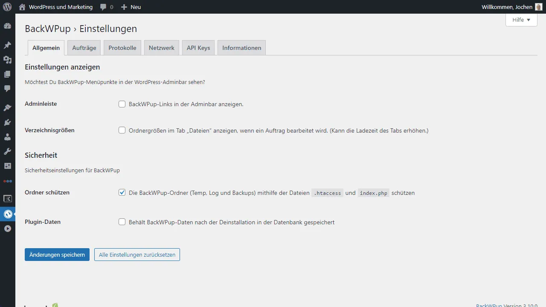Click the plus Neu icon
Viewport: 546px width, 307px height.
click(124, 7)
